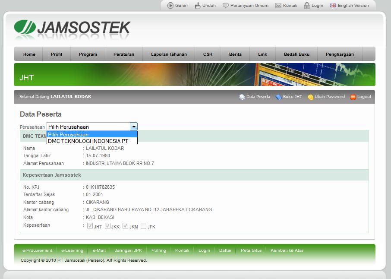Toggle the JHT checkbox
The height and width of the screenshot is (279, 391).
click(x=90, y=226)
